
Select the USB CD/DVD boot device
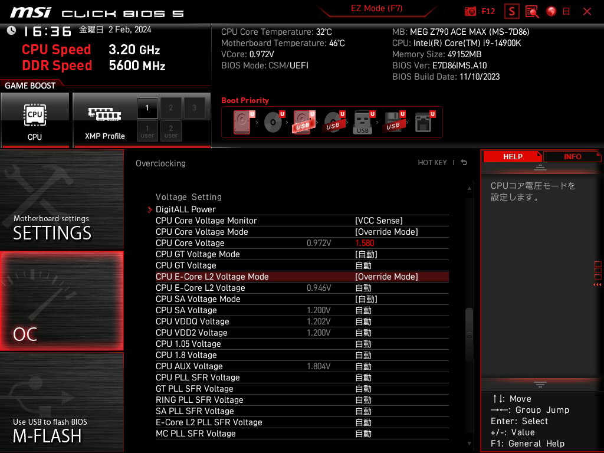(334, 122)
